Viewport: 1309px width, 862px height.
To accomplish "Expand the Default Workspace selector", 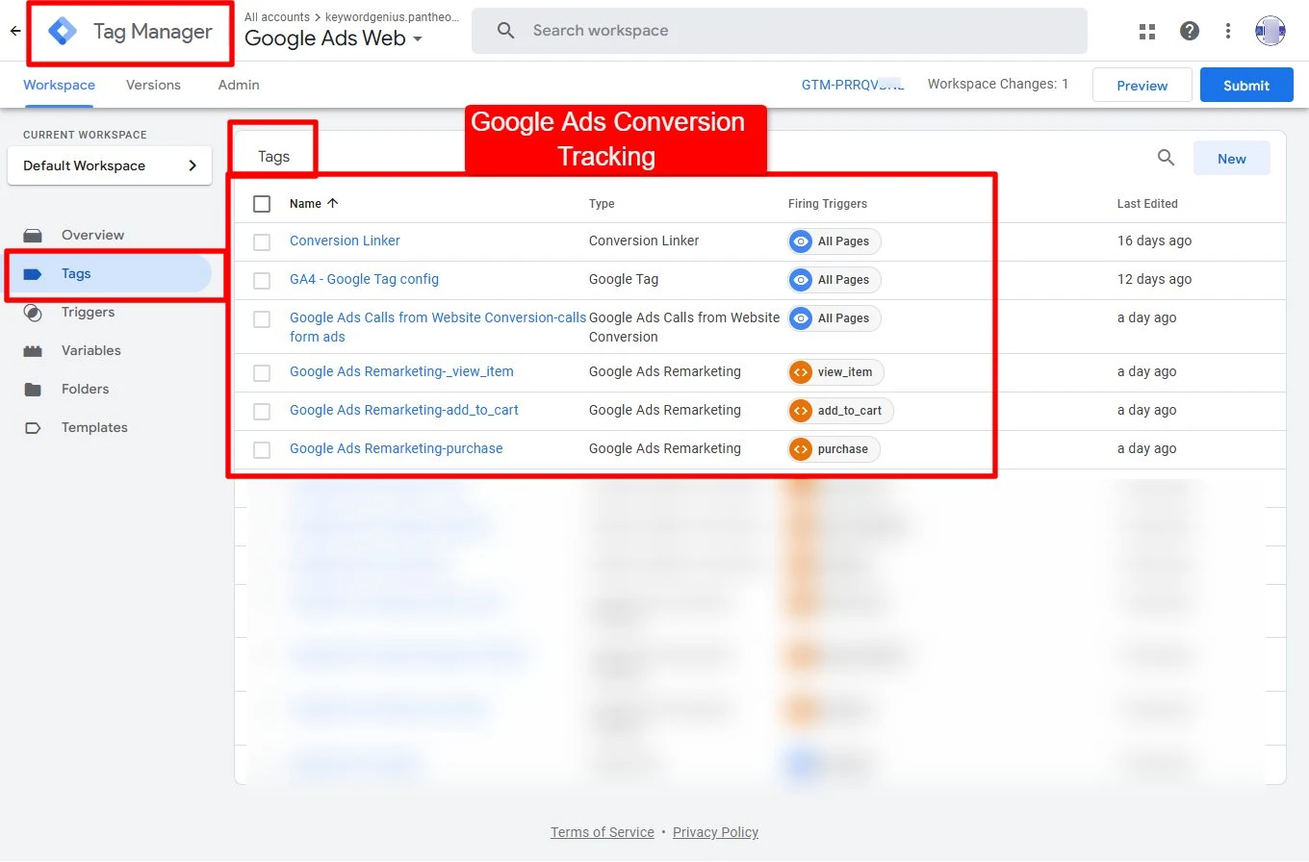I will click(x=110, y=165).
